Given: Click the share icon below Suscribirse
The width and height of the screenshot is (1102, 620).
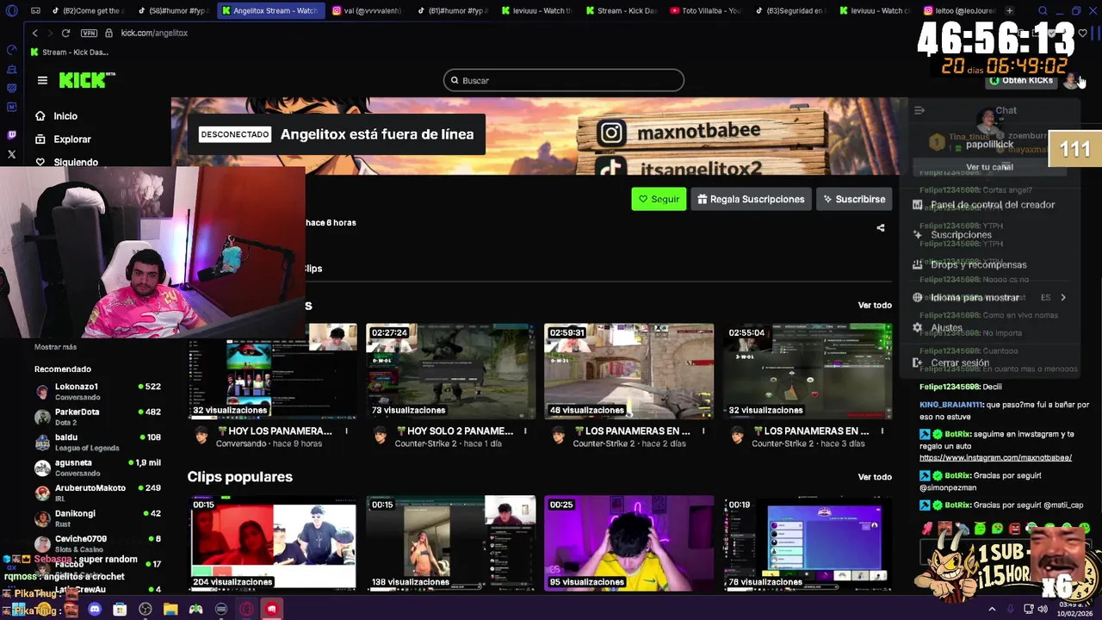Looking at the screenshot, I should click(x=880, y=228).
